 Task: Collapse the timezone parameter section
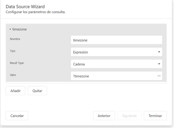(x=10, y=29)
